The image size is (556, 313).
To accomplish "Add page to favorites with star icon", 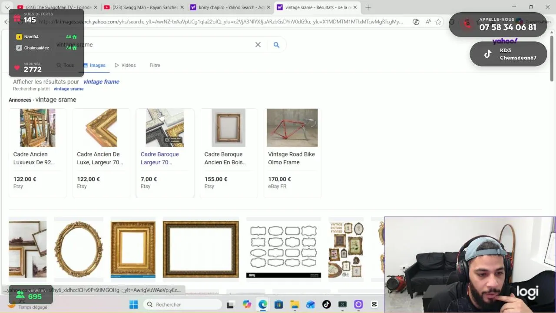I will click(439, 22).
